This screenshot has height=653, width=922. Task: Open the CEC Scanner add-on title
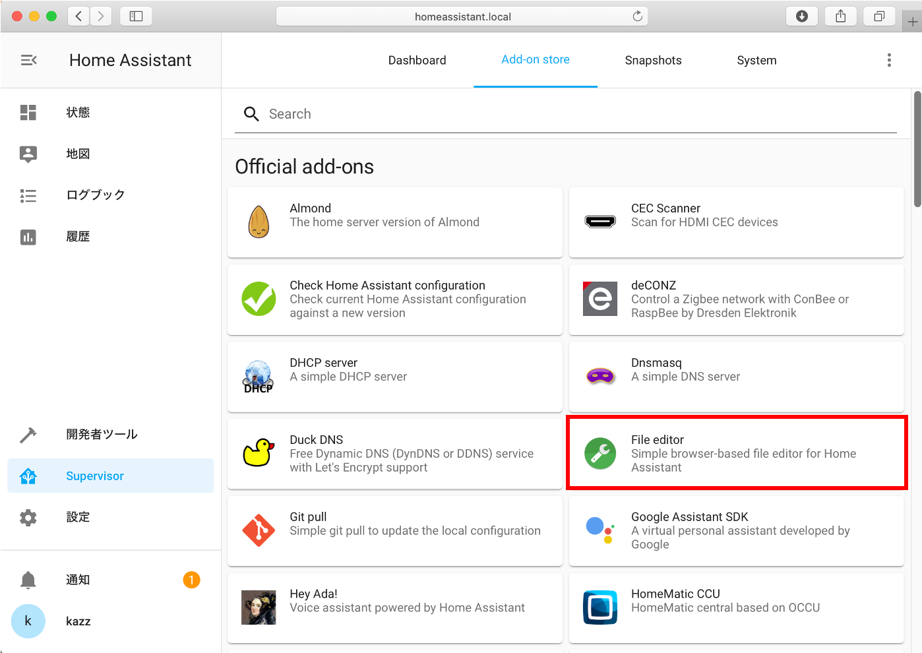point(665,208)
